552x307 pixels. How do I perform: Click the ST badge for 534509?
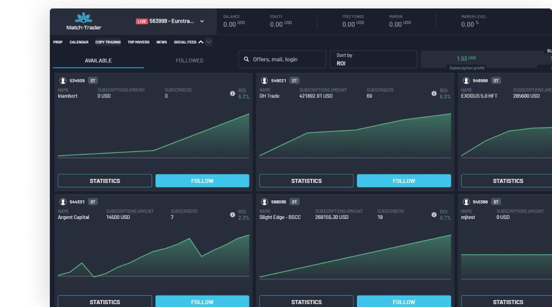[93, 81]
